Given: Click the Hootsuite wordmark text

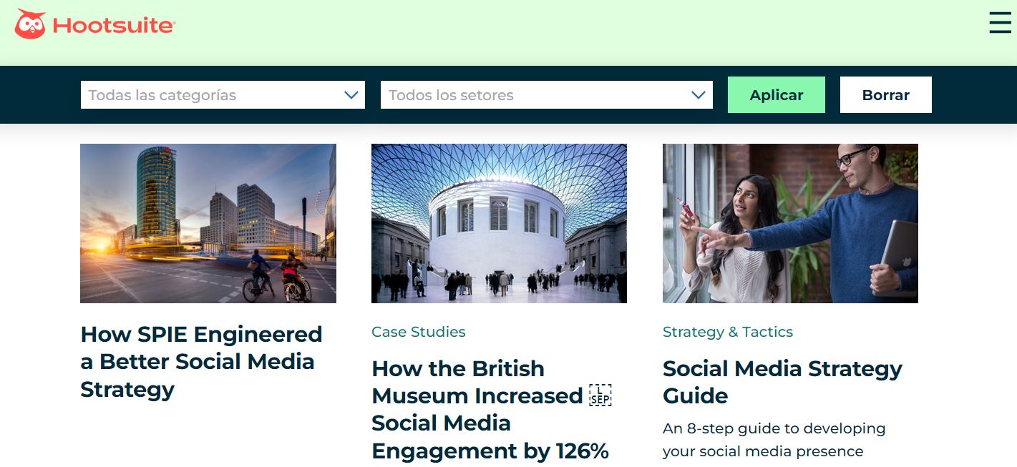Looking at the screenshot, I should tap(114, 26).
